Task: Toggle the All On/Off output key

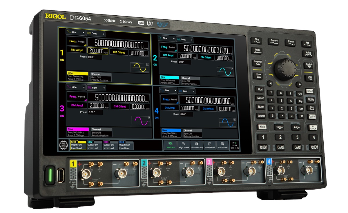Action: [x=313, y=128]
